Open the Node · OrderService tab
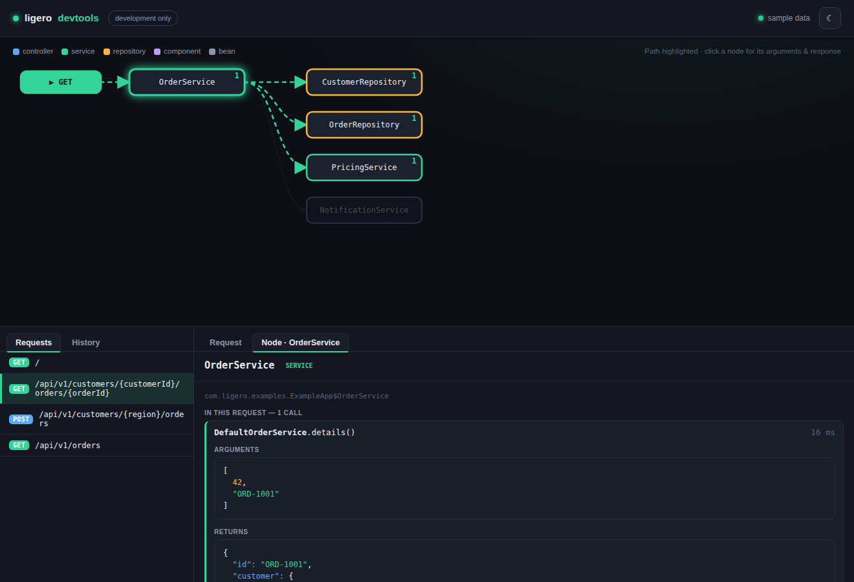The width and height of the screenshot is (854, 582). tap(300, 343)
